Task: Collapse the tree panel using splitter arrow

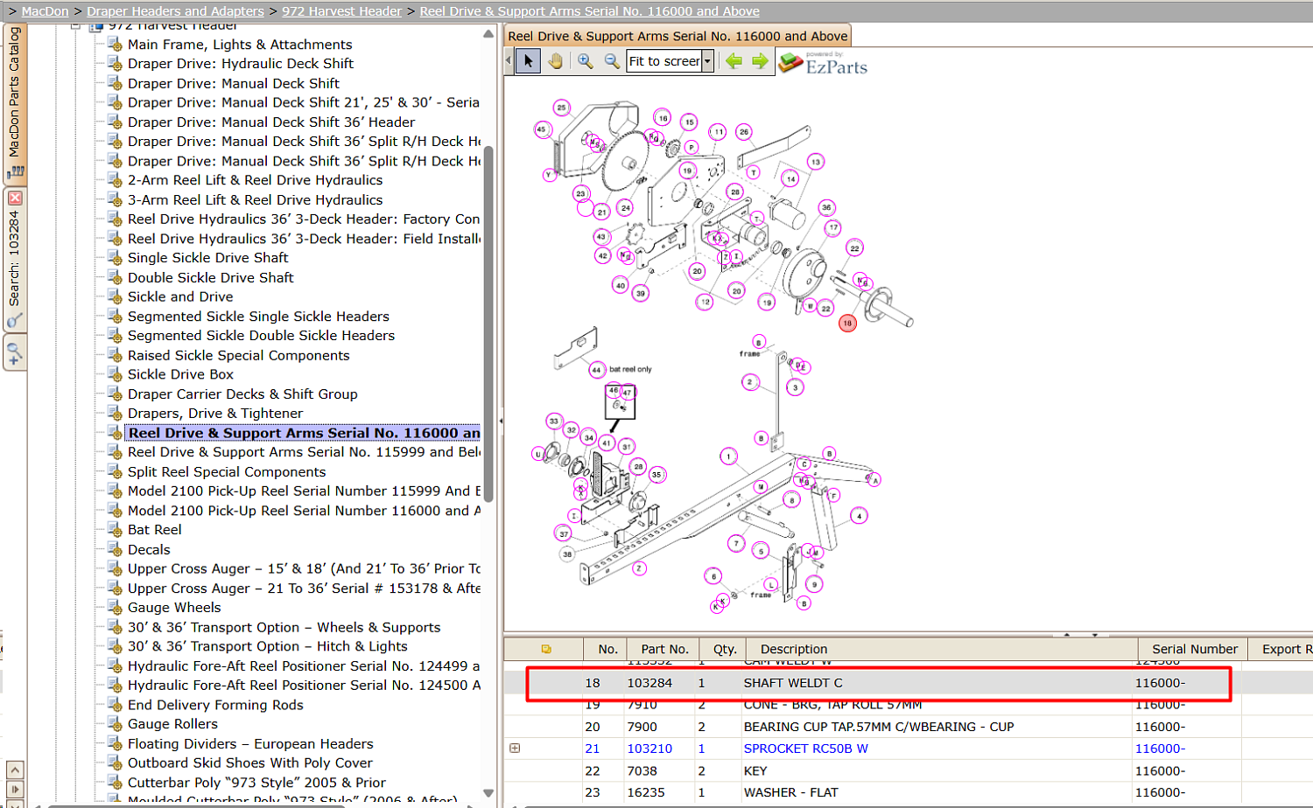Action: 501,421
